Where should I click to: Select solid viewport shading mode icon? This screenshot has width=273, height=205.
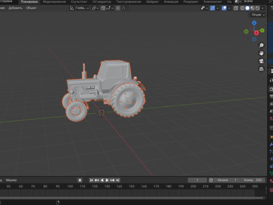click(x=247, y=8)
